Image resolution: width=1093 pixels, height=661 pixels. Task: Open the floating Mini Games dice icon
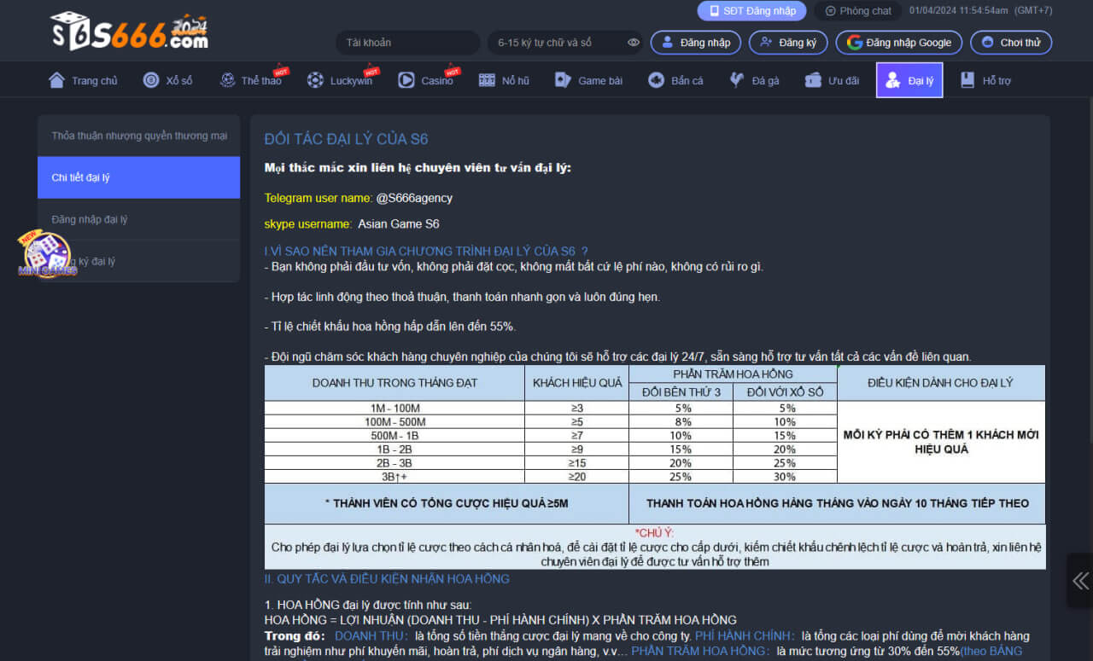47,254
